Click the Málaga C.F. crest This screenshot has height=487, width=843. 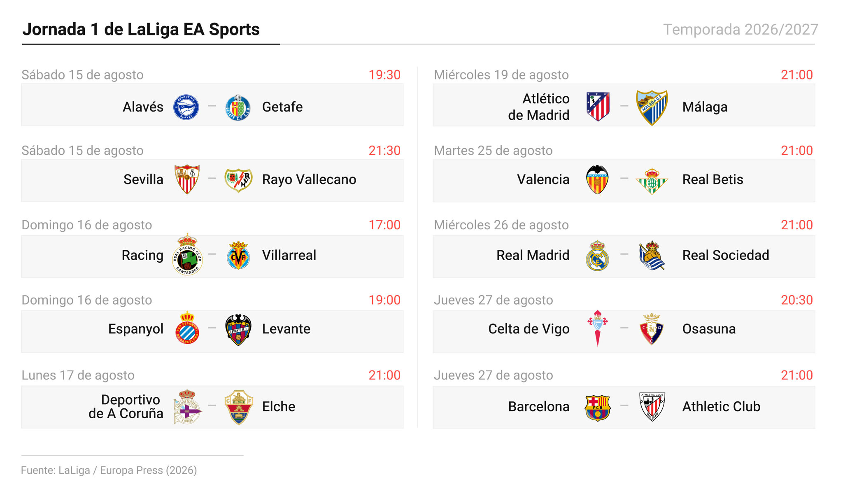[x=652, y=107]
